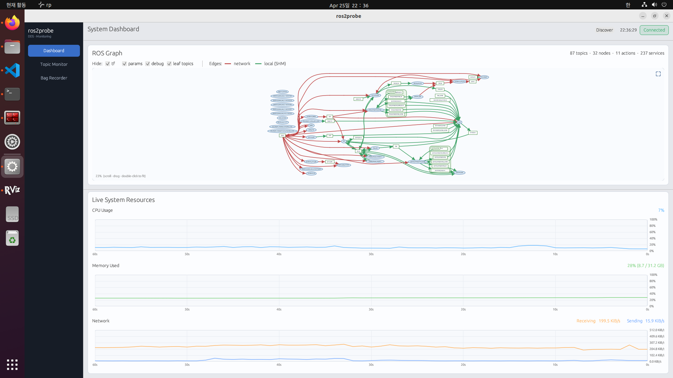
Task: Open the system power status menu
Action: (x=664, y=5)
